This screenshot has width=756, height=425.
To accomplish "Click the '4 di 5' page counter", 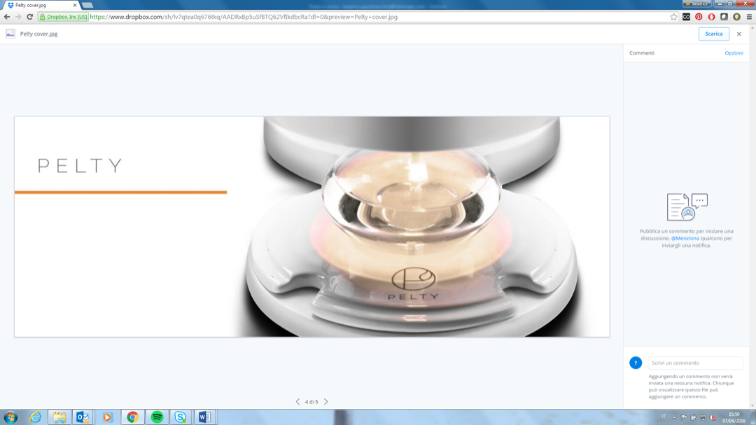I will click(311, 401).
